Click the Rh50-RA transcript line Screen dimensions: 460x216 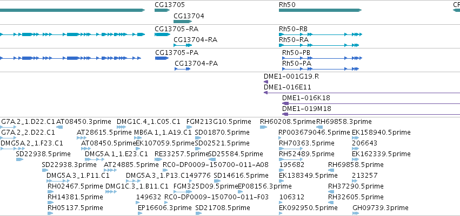[319, 45]
